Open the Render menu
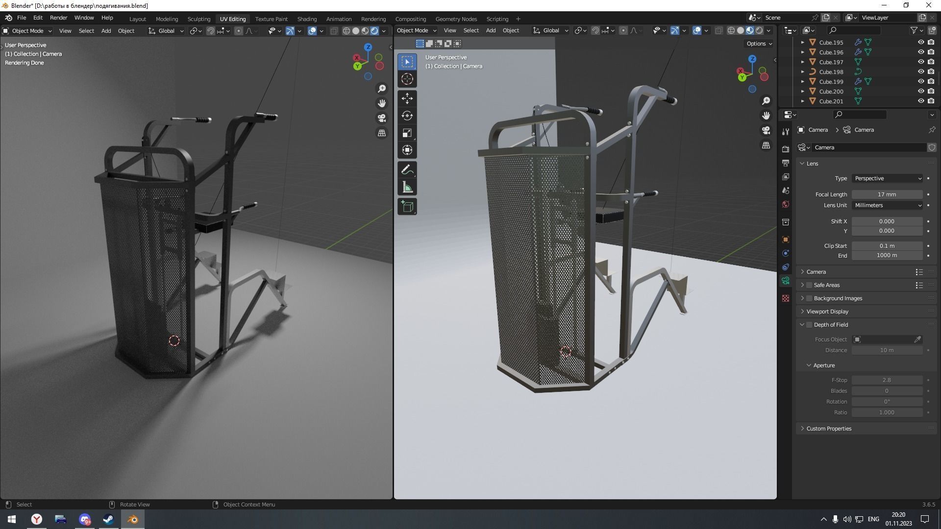This screenshot has height=529, width=941. point(58,18)
